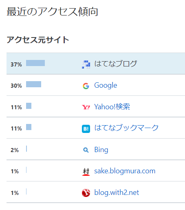Screen dimensions: 185x210
Task: Click the Google G logo icon
Action: (86, 86)
